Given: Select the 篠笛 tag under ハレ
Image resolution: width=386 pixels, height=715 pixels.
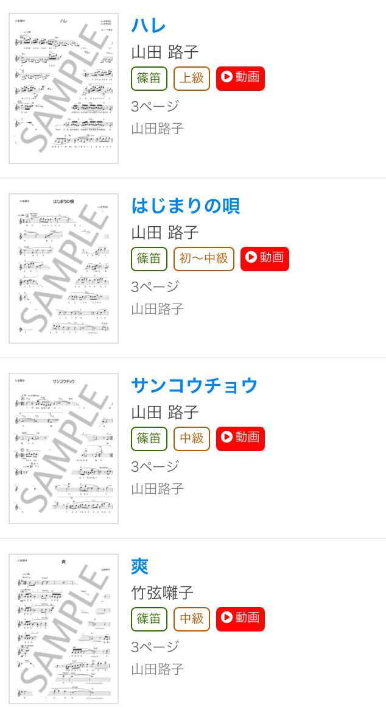Looking at the screenshot, I should point(149,79).
